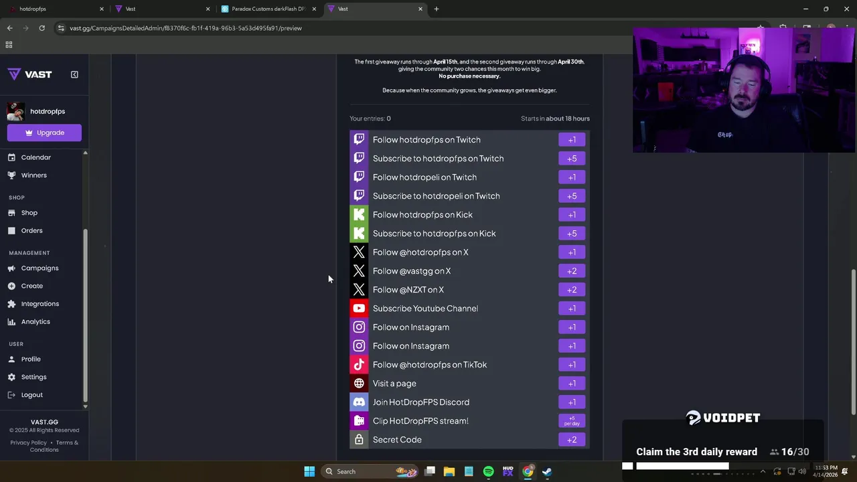The image size is (857, 482).
Task: Click the first Follow on Instagram icon
Action: (x=359, y=327)
